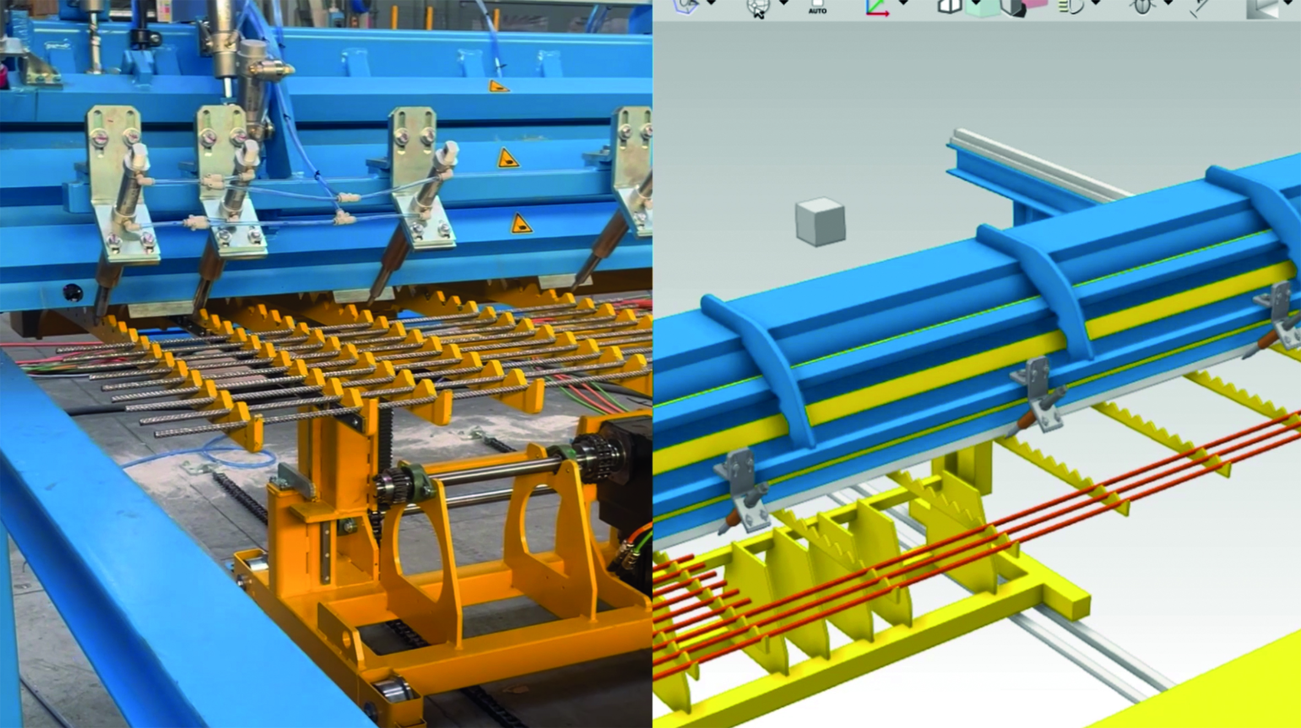Click the layers visibility list icon

[1071, 7]
